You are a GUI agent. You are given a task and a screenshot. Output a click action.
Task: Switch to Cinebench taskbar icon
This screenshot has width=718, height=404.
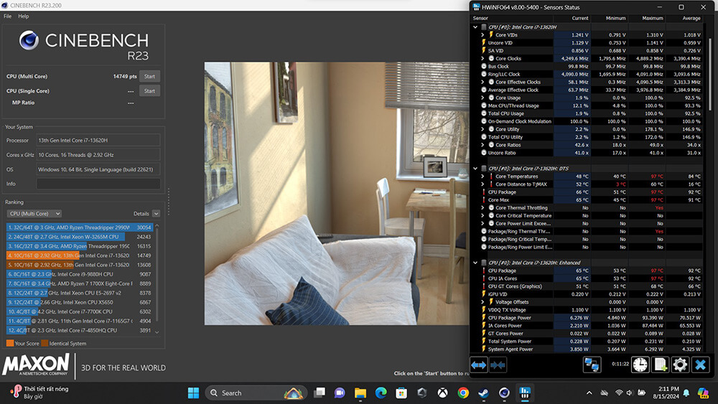pos(504,393)
